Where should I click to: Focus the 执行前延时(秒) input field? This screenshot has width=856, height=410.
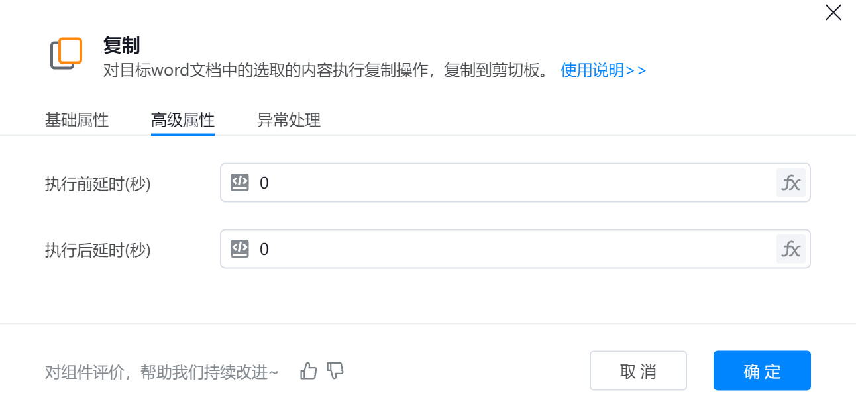coord(510,183)
